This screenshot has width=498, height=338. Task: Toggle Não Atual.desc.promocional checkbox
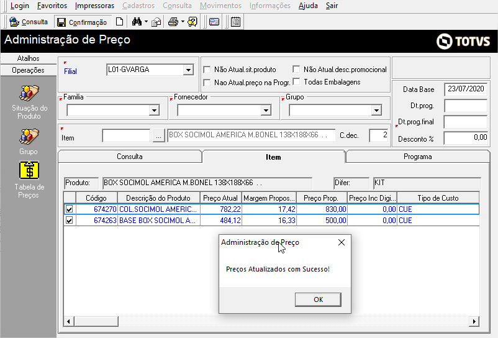[x=296, y=69]
